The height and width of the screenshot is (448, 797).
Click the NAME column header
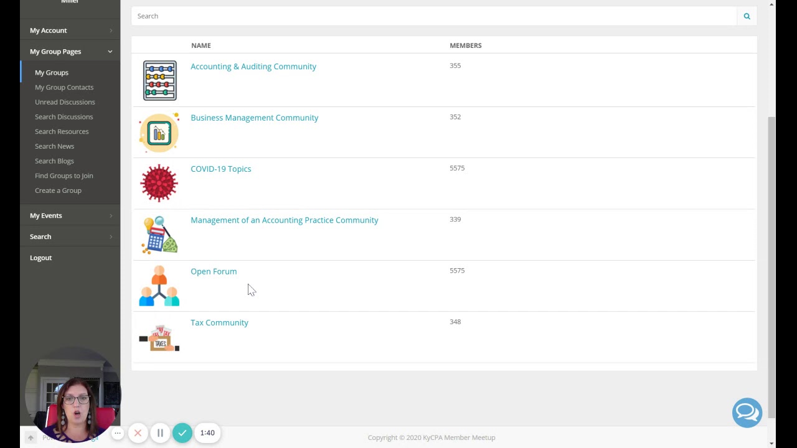click(x=201, y=45)
